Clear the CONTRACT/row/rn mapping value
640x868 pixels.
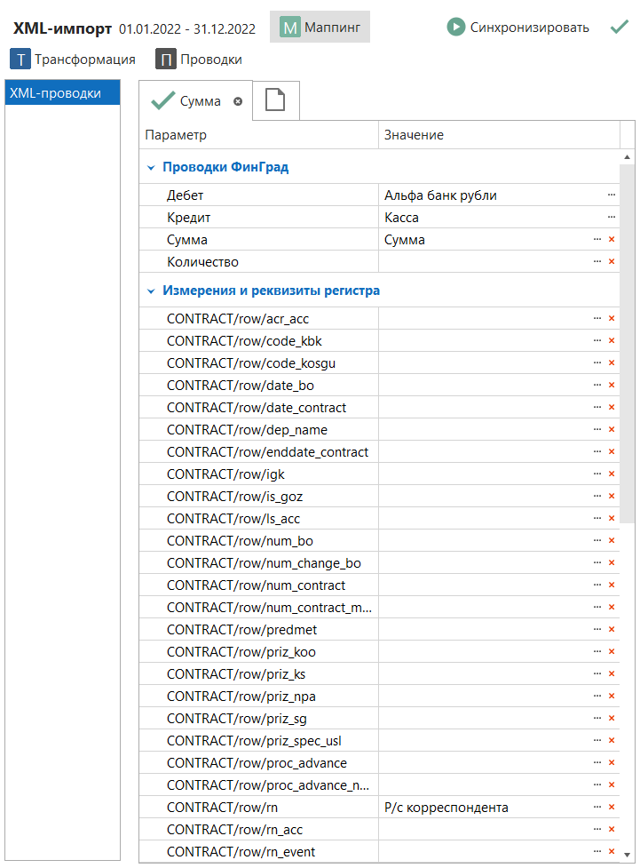tap(612, 808)
